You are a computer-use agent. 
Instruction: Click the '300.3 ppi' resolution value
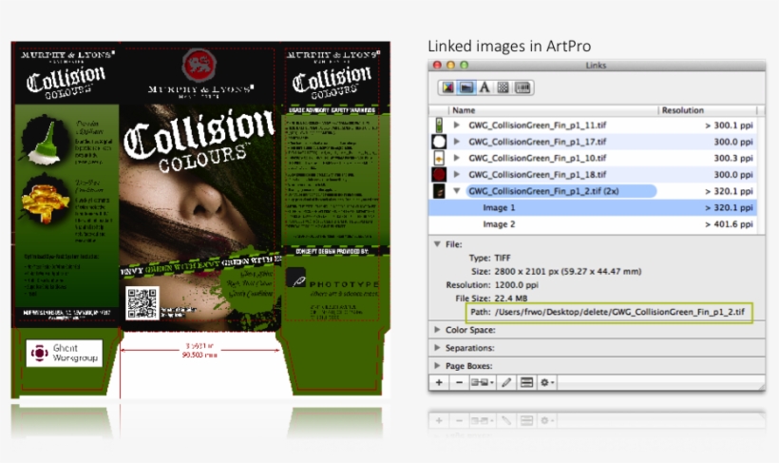pyautogui.click(x=733, y=158)
